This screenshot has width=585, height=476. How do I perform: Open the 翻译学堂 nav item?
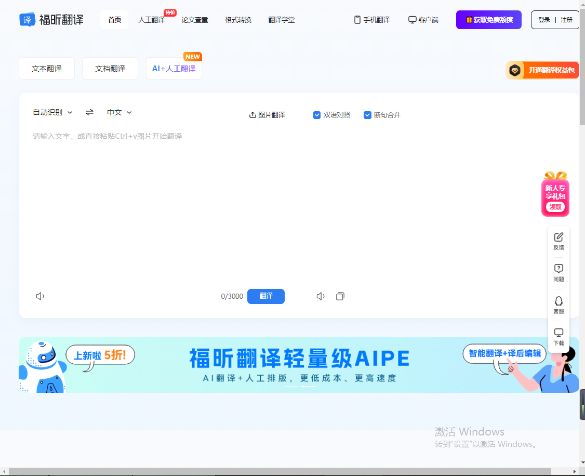[x=281, y=20]
